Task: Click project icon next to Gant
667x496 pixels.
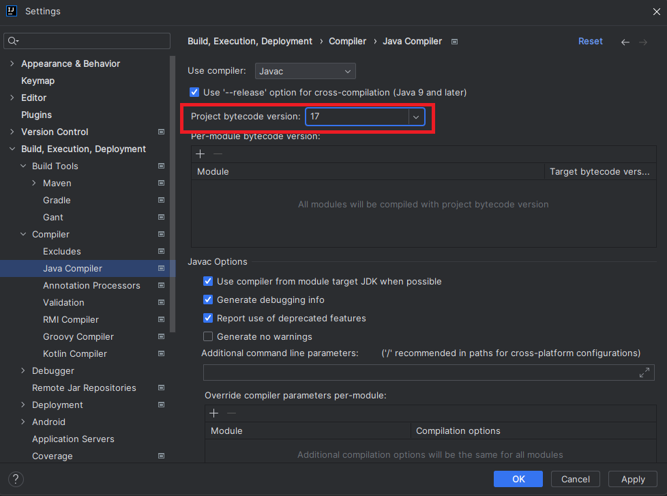Action: coord(161,217)
